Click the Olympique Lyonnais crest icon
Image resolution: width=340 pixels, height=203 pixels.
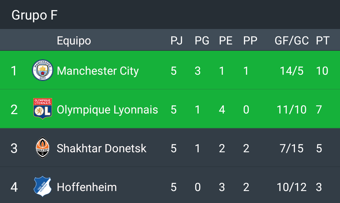tap(42, 109)
